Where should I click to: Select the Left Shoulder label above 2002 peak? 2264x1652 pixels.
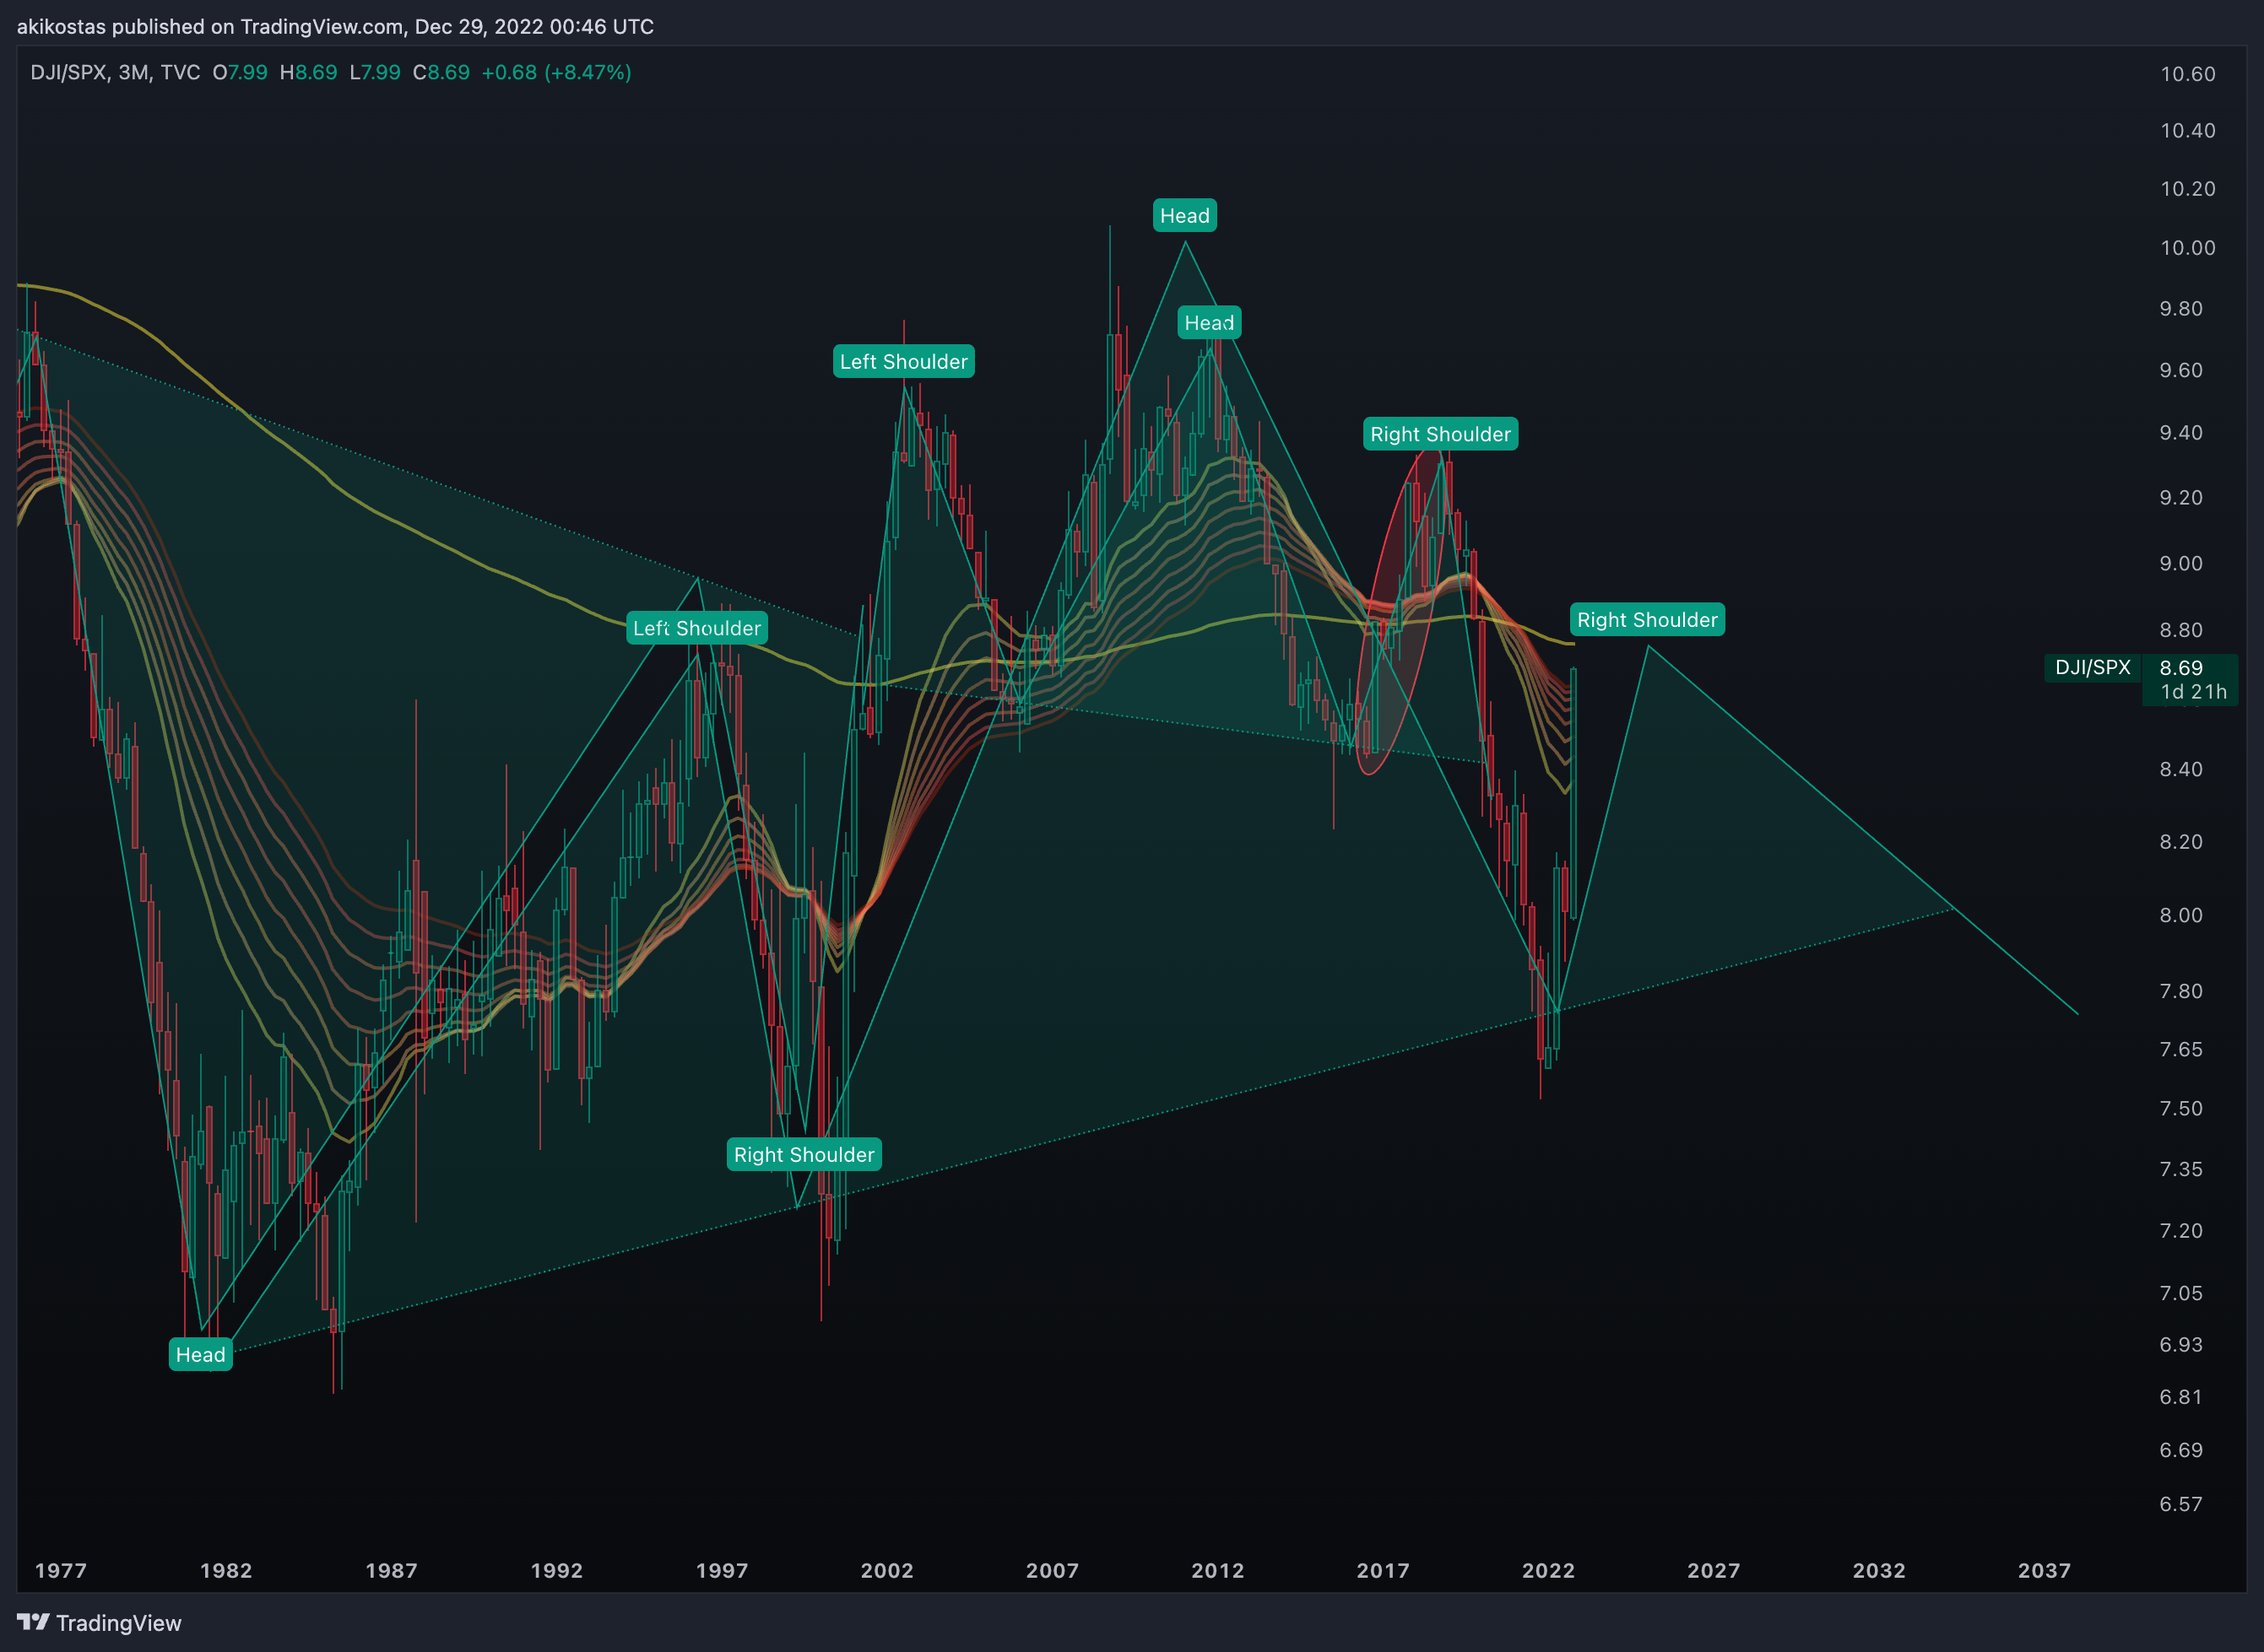click(x=903, y=361)
